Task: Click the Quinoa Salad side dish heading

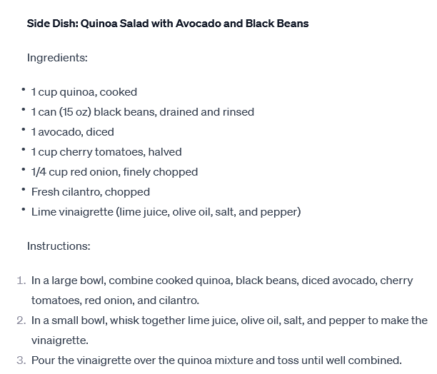Action: 168,24
